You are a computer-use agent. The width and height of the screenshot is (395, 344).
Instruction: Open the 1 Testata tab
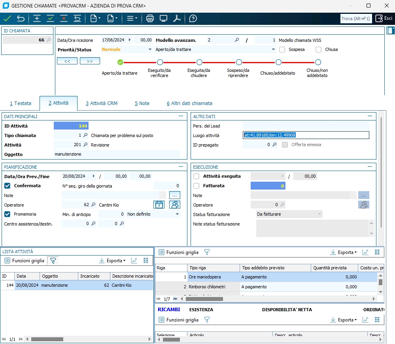21,103
